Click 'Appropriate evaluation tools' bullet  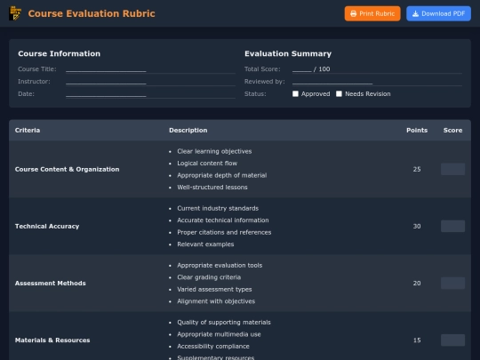coord(220,265)
